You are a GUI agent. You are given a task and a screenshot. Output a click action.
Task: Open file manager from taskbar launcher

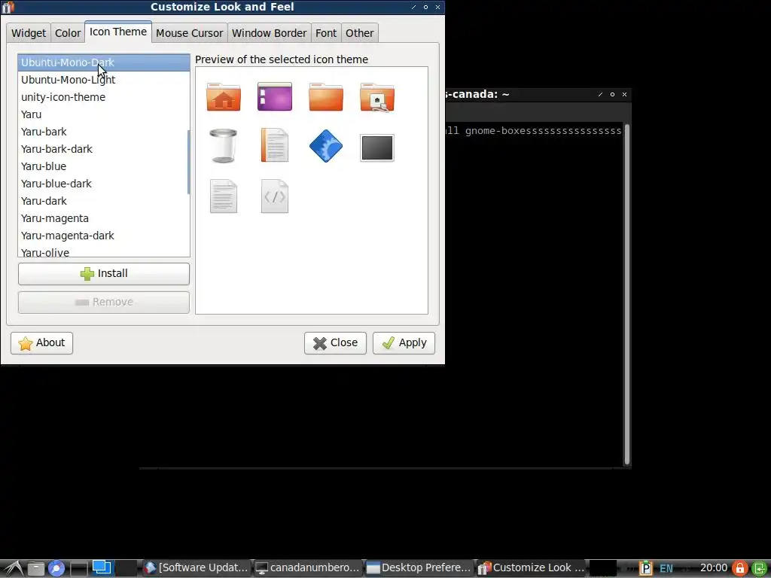(35, 568)
